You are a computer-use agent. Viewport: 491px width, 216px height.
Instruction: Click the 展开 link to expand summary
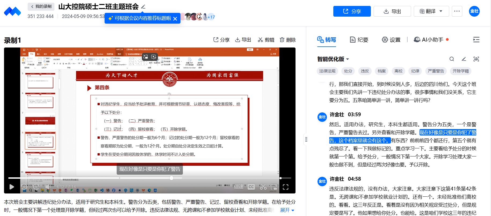point(287,210)
